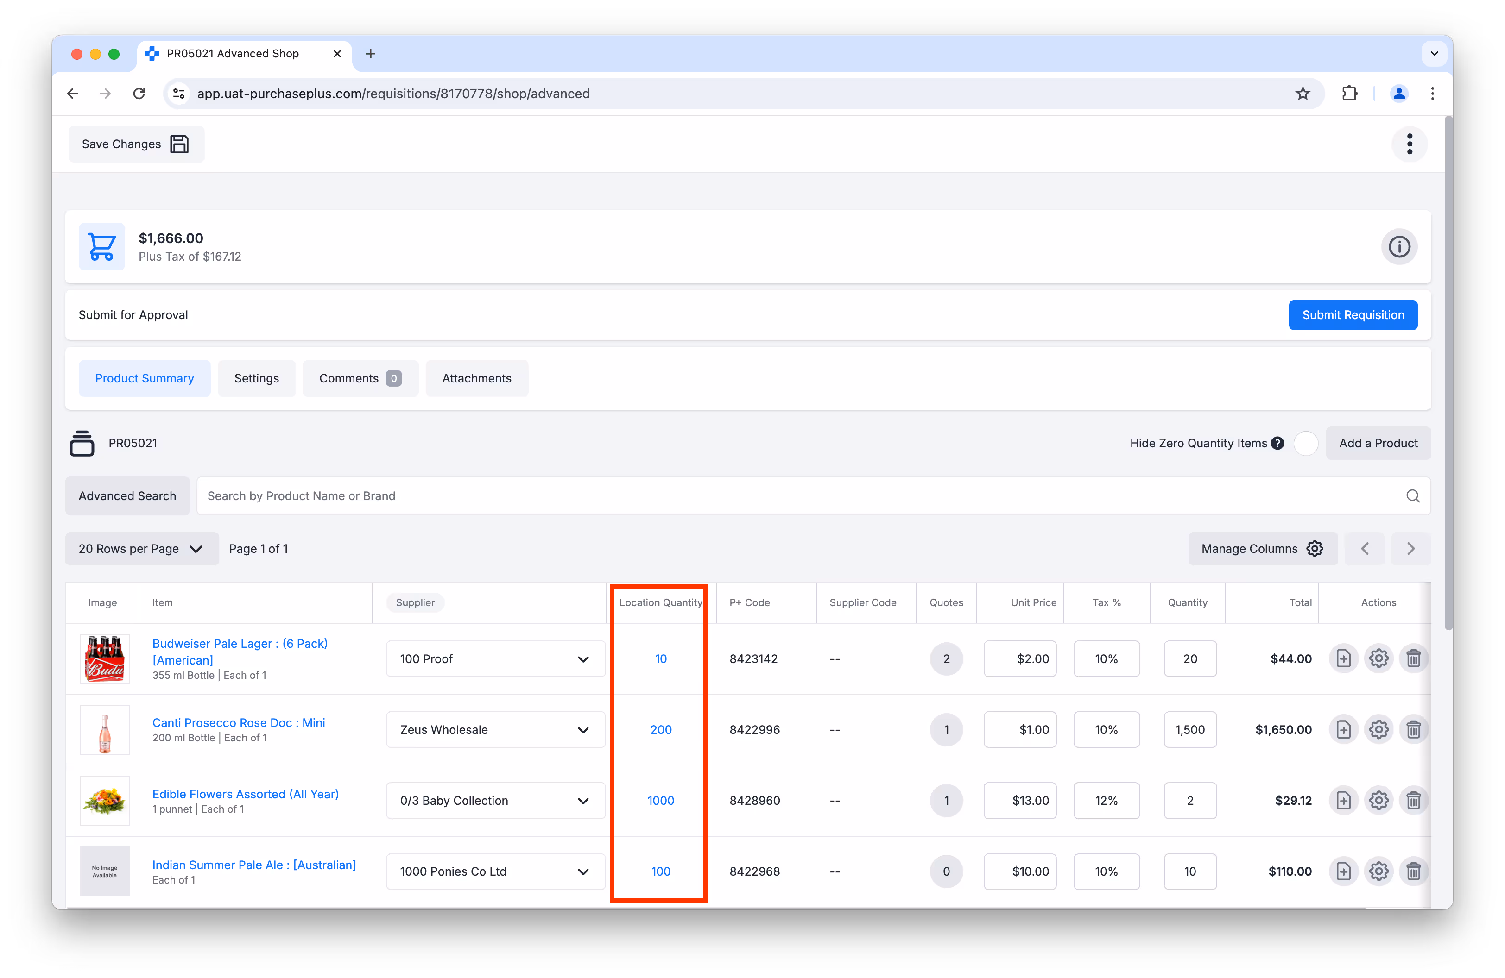Click the shopping cart icon

point(101,246)
